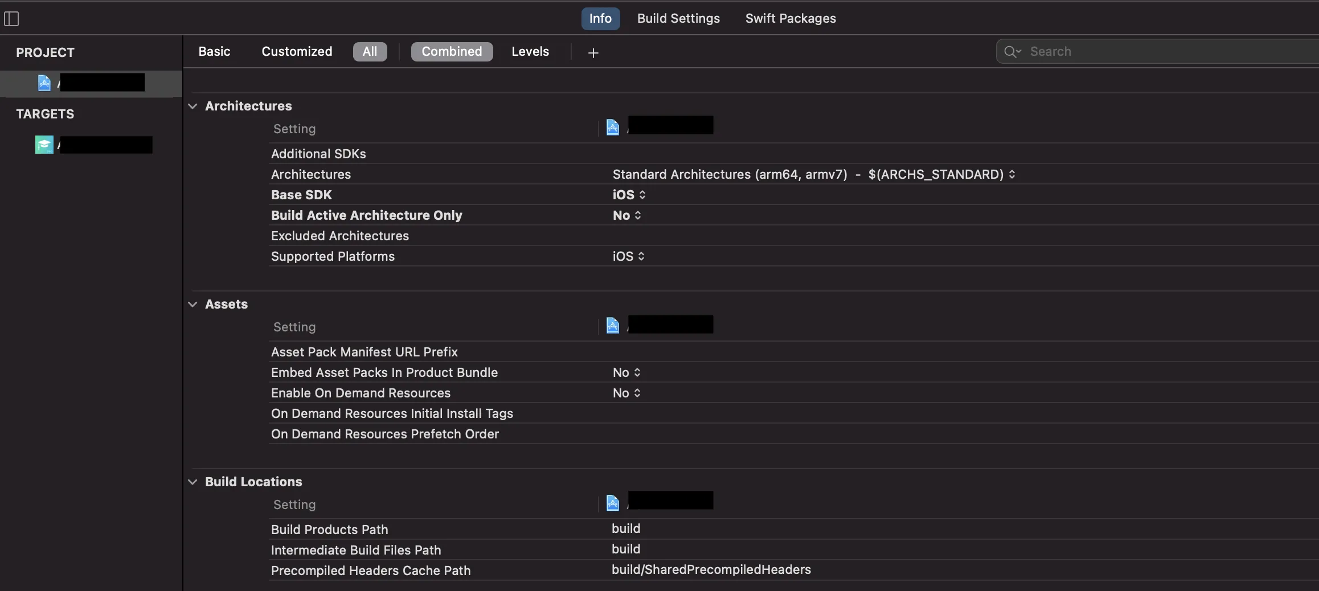The width and height of the screenshot is (1319, 591).
Task: Select Enable On Demand Resources setting name
Action: click(x=361, y=393)
